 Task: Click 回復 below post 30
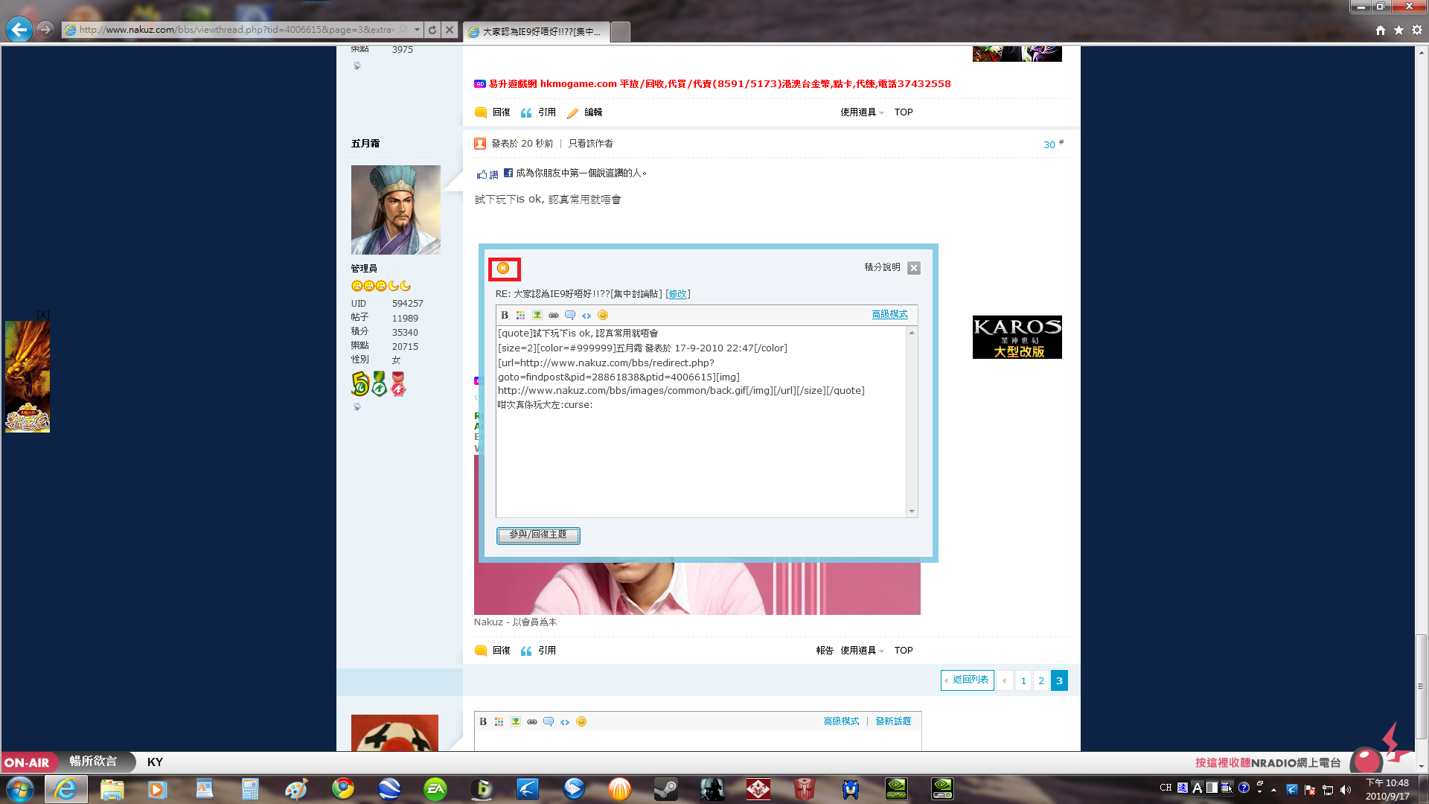(493, 651)
